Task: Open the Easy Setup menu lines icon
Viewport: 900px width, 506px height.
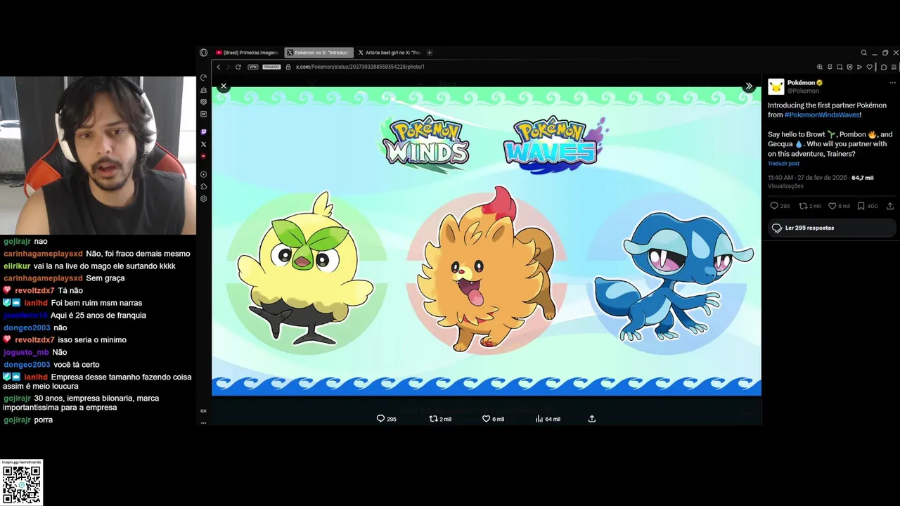Action: (894, 67)
